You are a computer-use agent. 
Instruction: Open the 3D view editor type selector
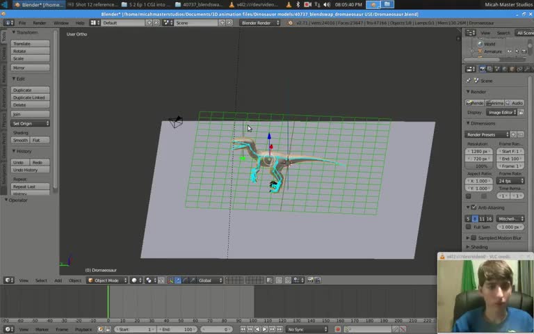point(9,280)
